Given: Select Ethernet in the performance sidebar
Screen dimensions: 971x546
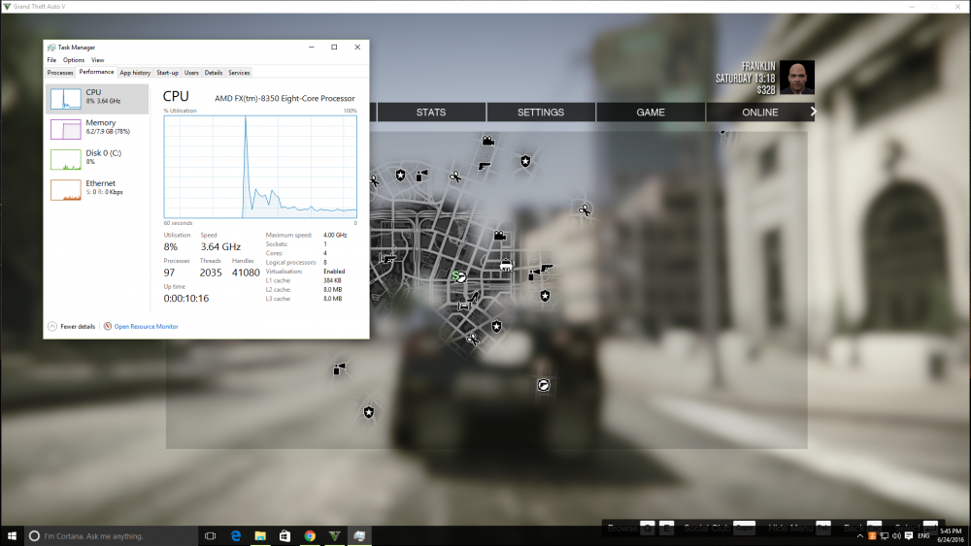Looking at the screenshot, I should [97, 190].
